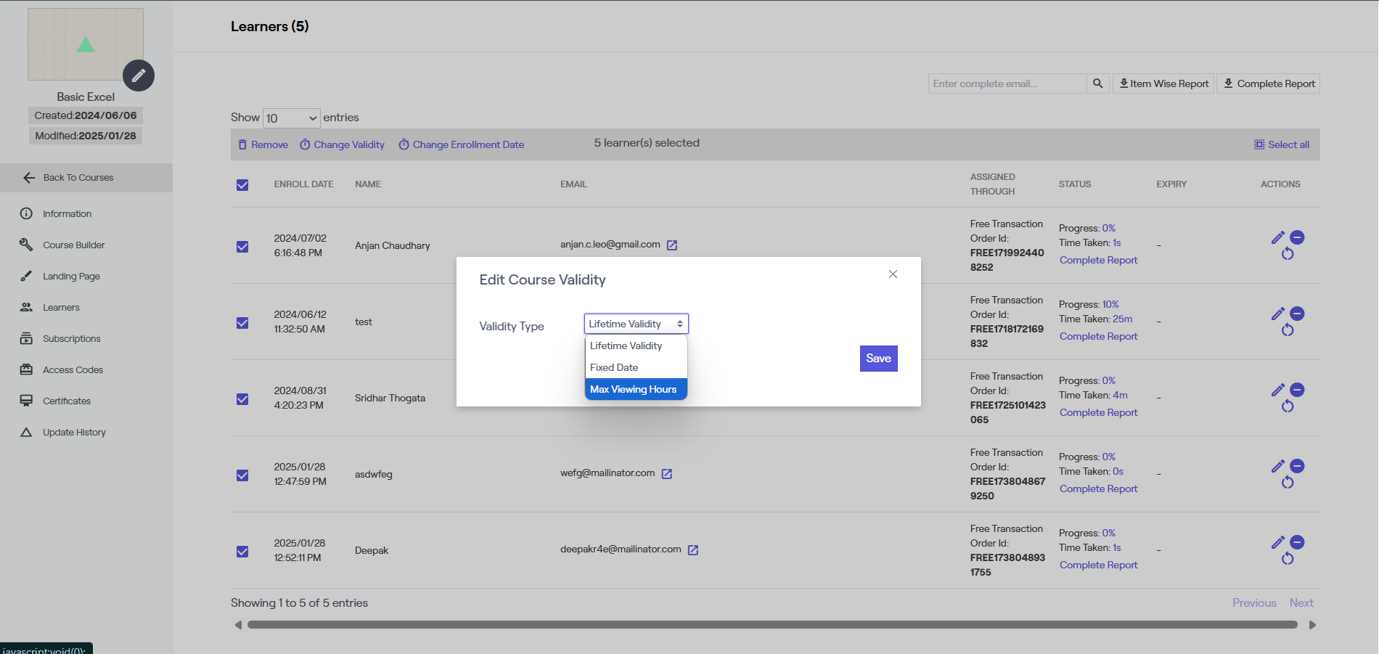Click the horizontal scrollbar below the table
The height and width of the screenshot is (654, 1379).
point(772,625)
